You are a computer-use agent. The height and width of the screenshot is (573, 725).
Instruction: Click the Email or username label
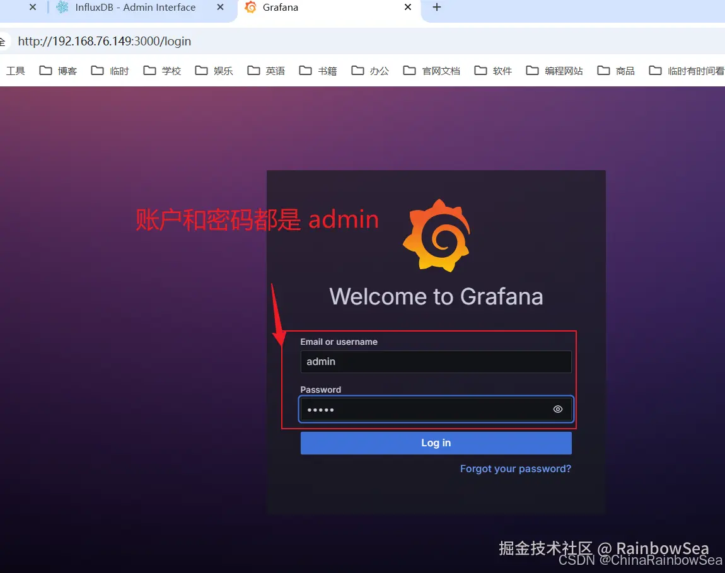339,342
